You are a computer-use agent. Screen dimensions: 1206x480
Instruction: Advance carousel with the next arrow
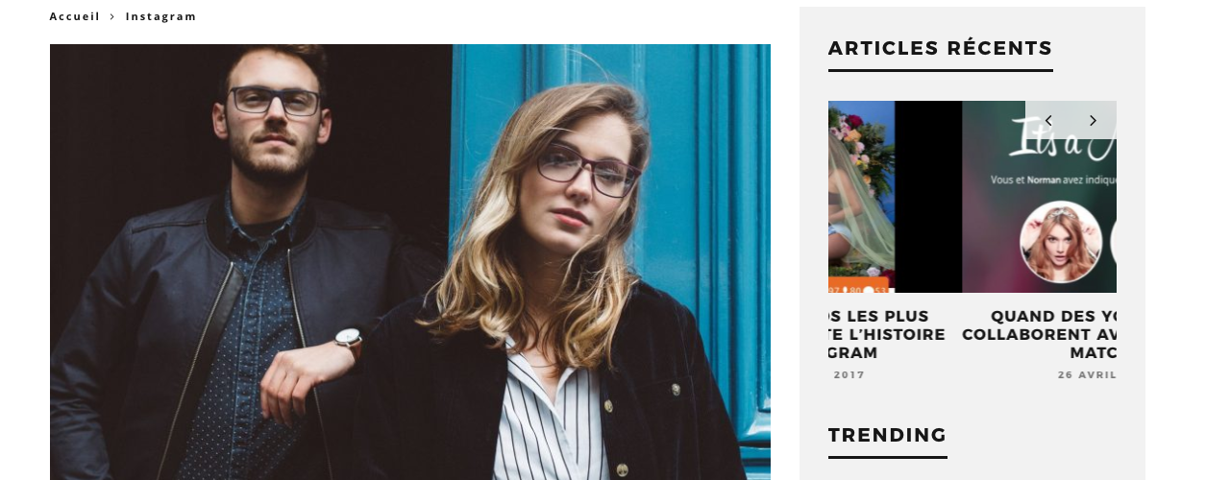[1093, 121]
